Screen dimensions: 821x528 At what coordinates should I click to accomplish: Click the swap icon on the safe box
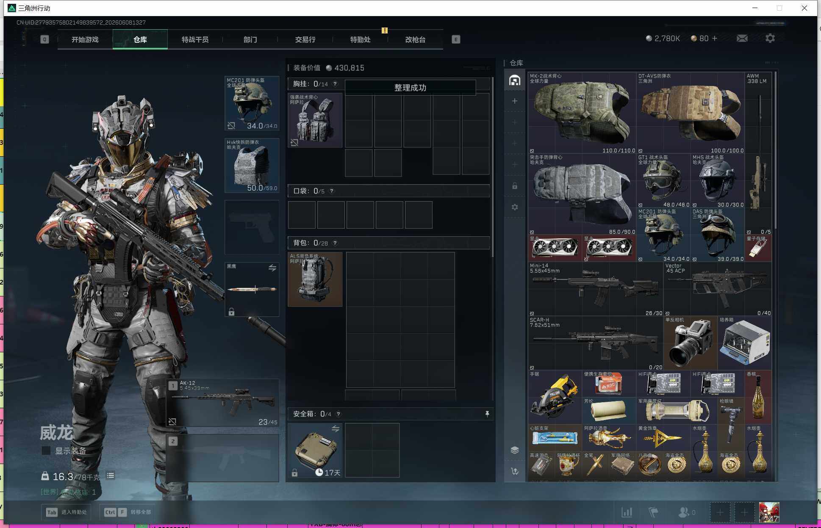(x=336, y=429)
